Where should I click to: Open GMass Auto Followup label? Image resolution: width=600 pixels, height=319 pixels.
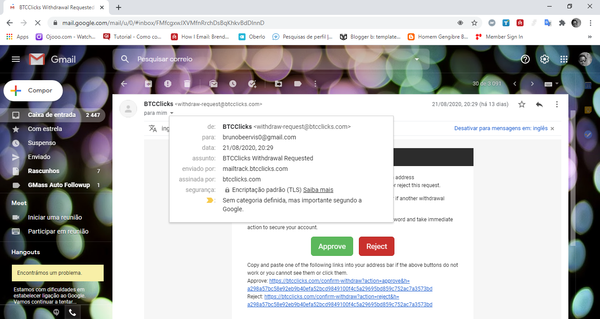tap(53, 185)
